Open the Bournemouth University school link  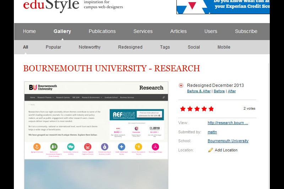[228, 141]
